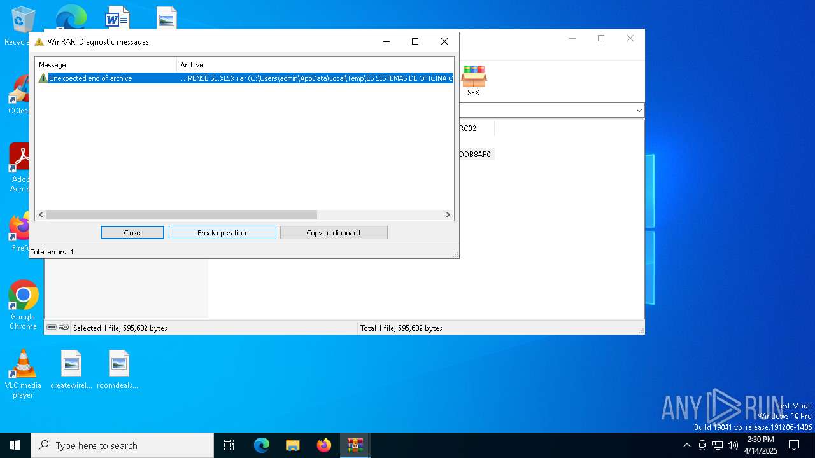Viewport: 815px width, 458px height.
Task: Click the warning icon beside the error message
Action: point(43,78)
